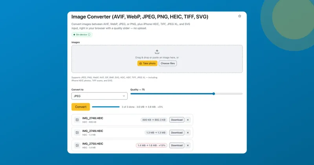Click the 'HEIC · 880 KB' file details
Viewport: 314px width, 165px height.
(89, 122)
